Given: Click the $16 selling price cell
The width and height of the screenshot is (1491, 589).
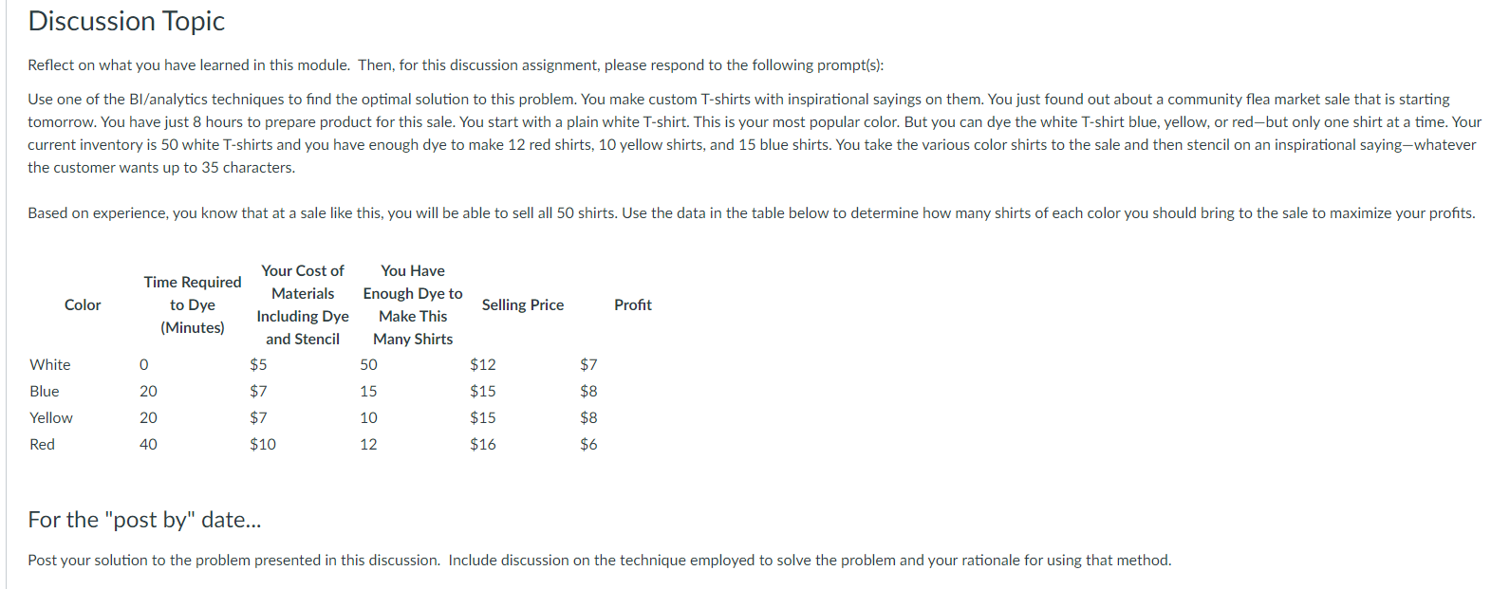Looking at the screenshot, I should [483, 444].
